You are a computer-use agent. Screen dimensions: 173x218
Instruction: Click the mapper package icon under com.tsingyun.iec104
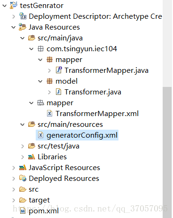click(x=49, y=60)
